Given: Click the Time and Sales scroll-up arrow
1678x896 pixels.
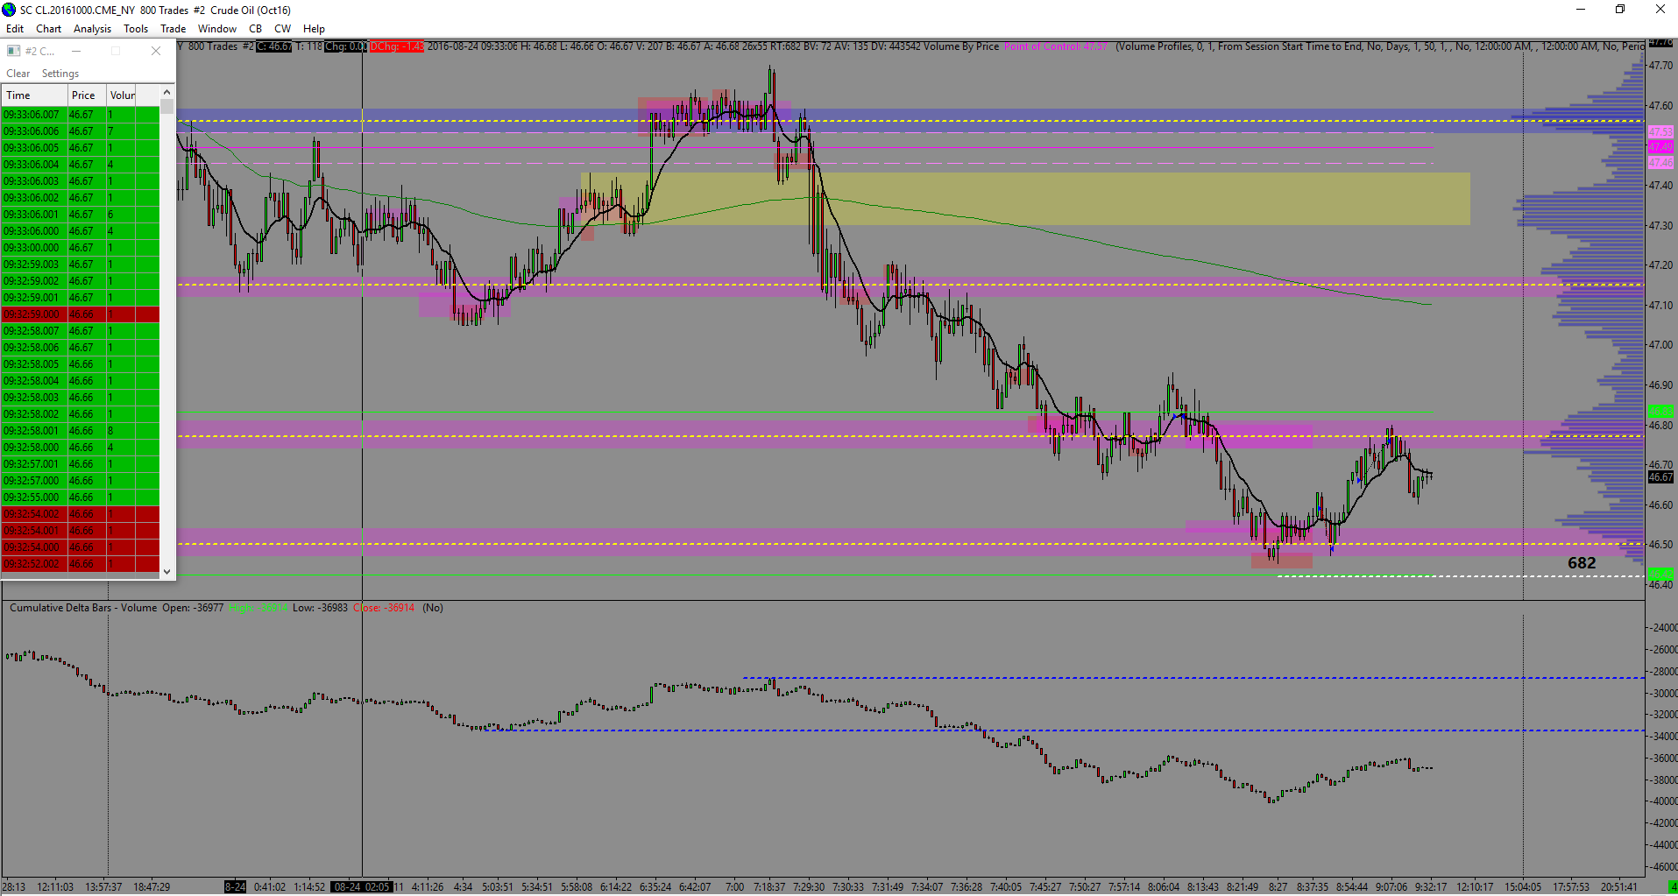Looking at the screenshot, I should point(167,92).
